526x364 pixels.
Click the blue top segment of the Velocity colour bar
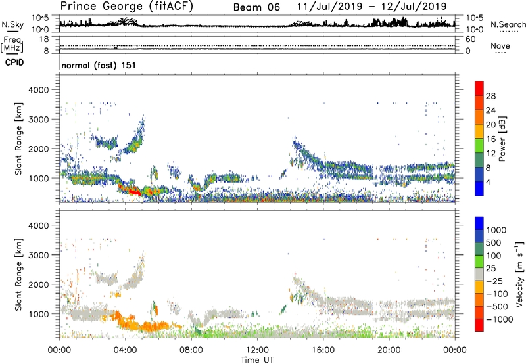(479, 223)
